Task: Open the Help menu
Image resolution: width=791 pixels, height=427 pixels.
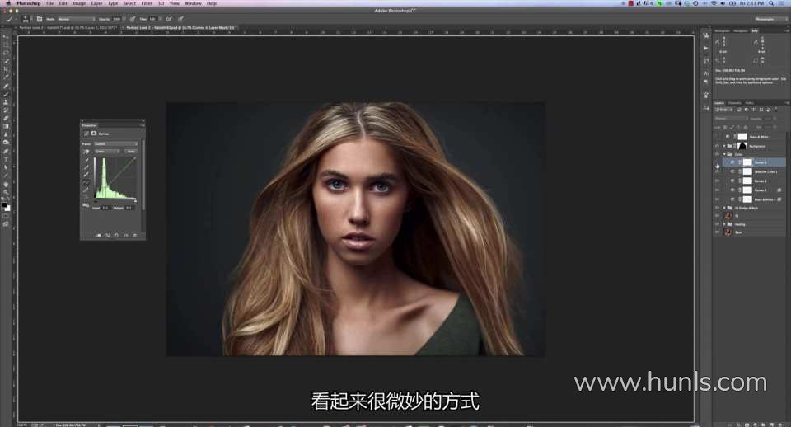Action: point(212,3)
